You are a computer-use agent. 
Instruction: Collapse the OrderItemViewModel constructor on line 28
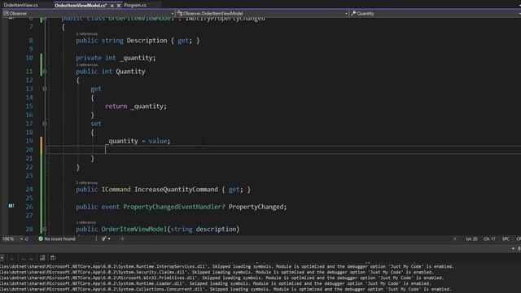tap(45, 230)
